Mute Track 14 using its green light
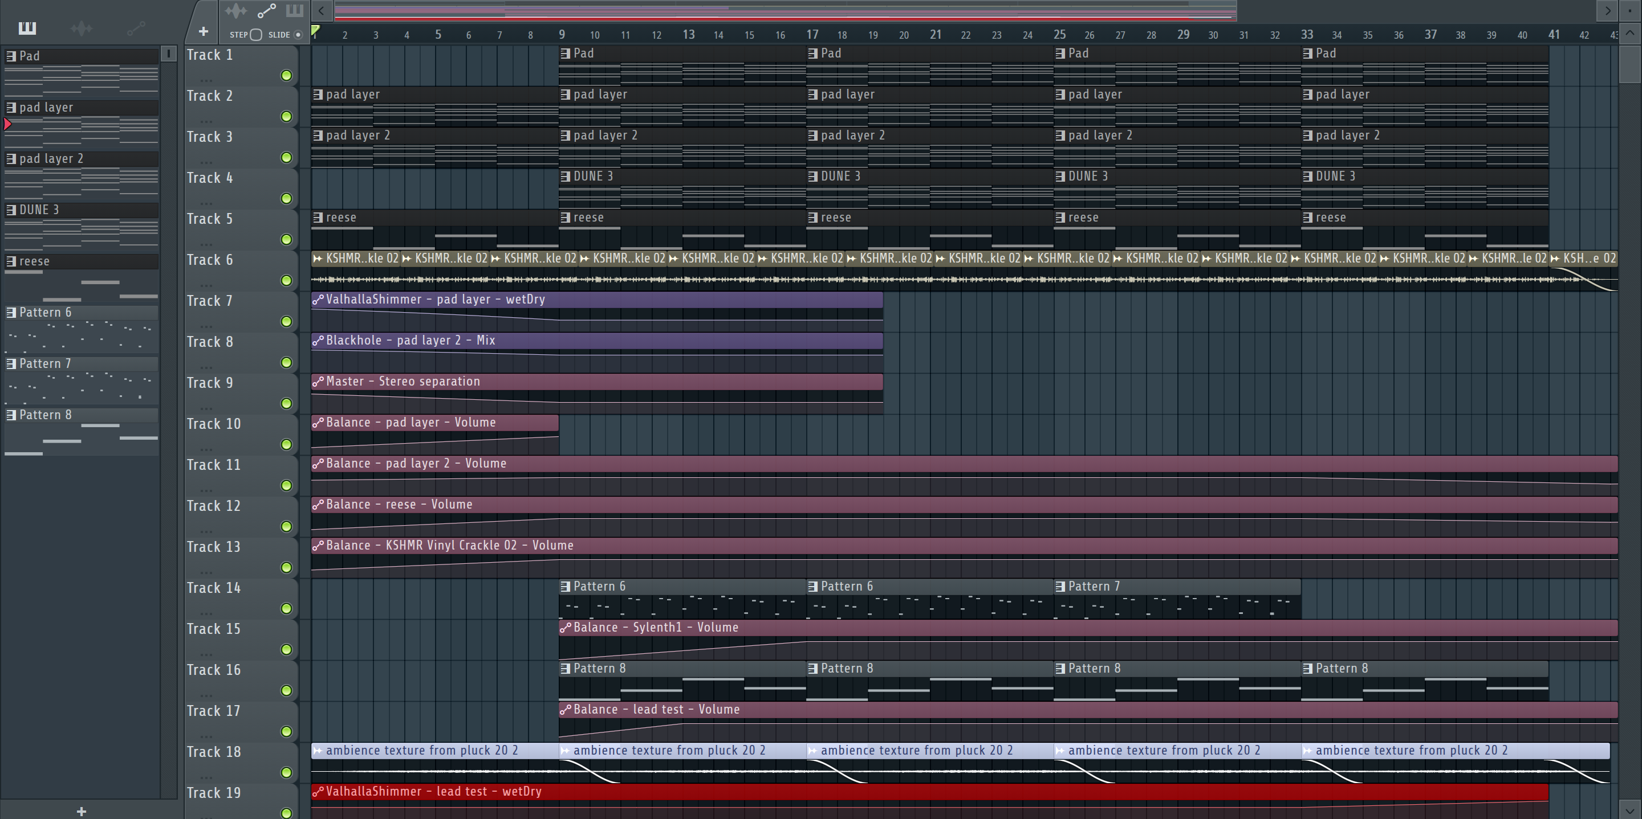This screenshot has height=819, width=1642. pos(287,609)
